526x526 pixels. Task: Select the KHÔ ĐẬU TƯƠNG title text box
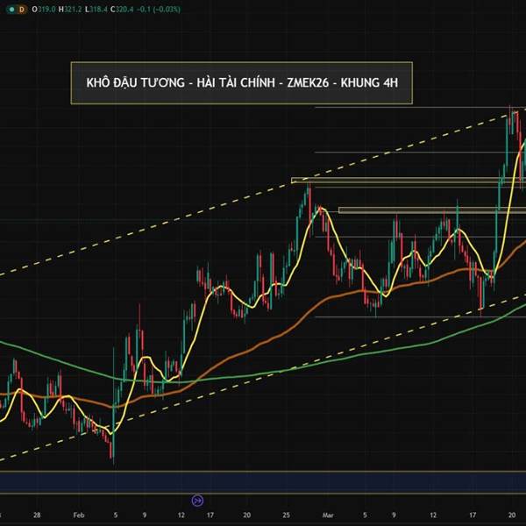click(x=242, y=83)
